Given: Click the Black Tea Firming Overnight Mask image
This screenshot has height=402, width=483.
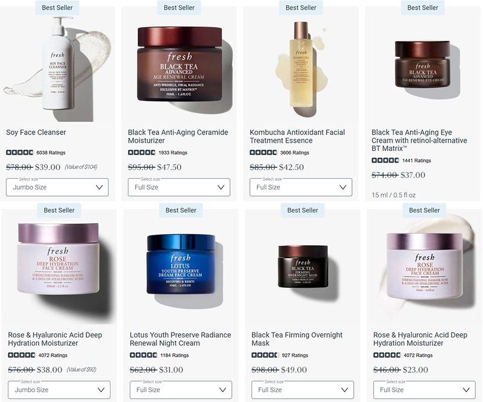Looking at the screenshot, I should [x=303, y=266].
